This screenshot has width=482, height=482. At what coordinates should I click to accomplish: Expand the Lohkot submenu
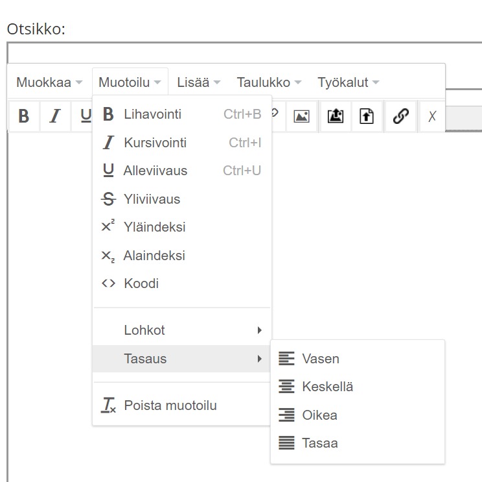(x=181, y=330)
